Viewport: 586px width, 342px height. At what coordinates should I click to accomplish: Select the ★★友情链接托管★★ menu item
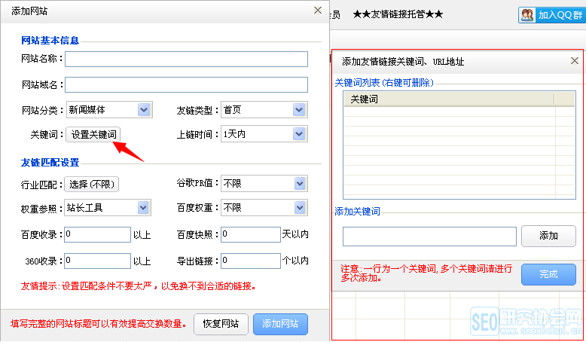(398, 14)
